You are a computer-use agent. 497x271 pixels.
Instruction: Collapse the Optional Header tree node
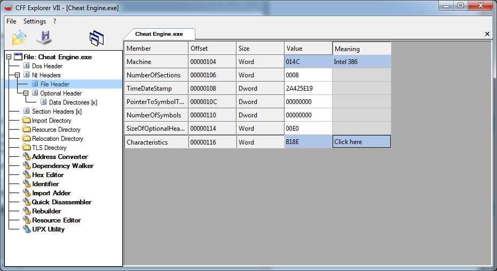[26, 93]
